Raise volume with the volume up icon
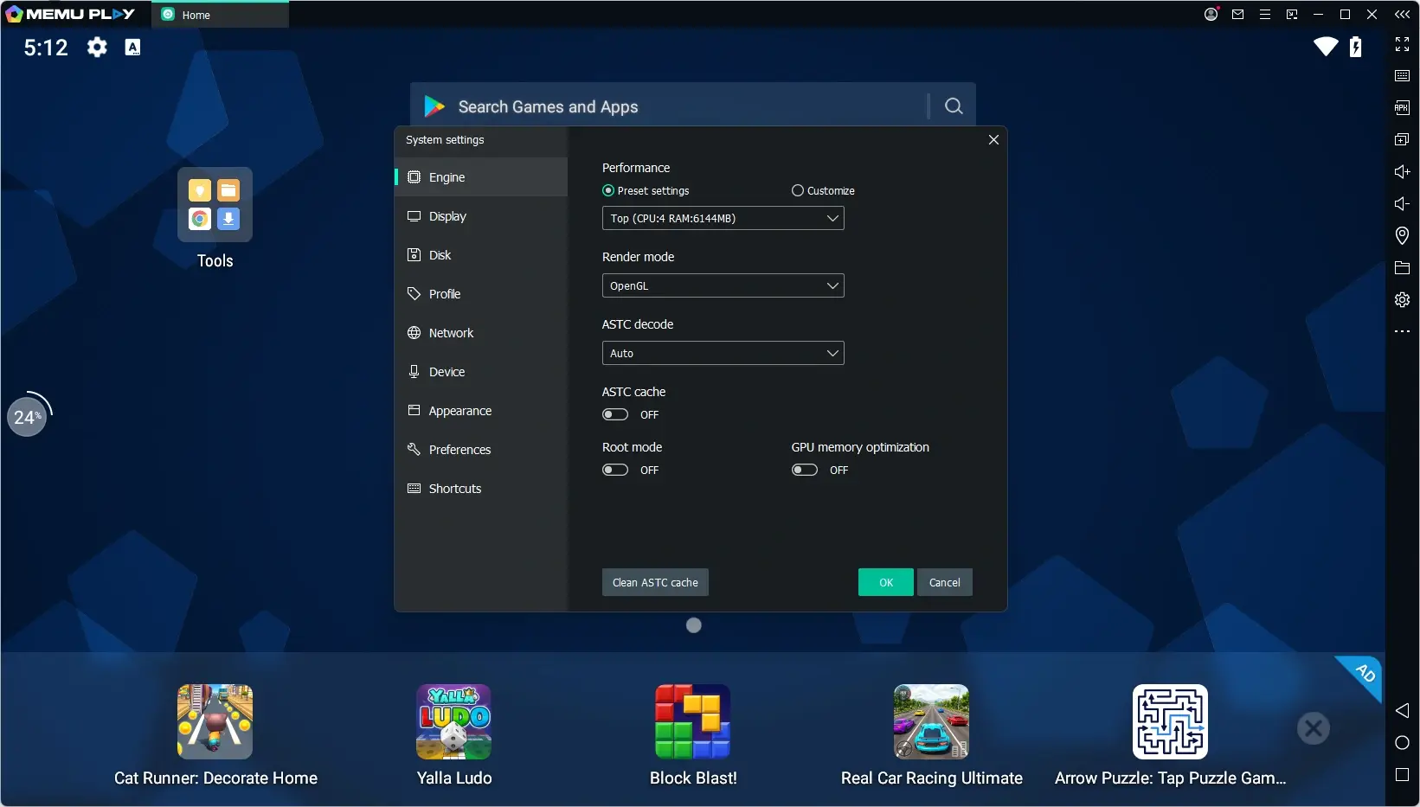 point(1402,171)
